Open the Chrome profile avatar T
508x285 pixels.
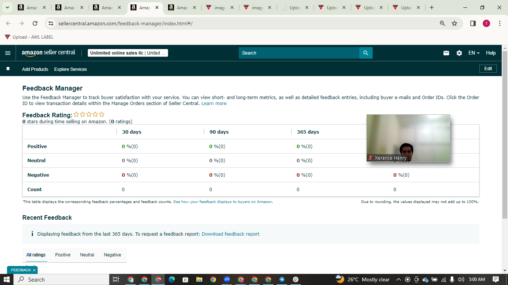coord(486,23)
